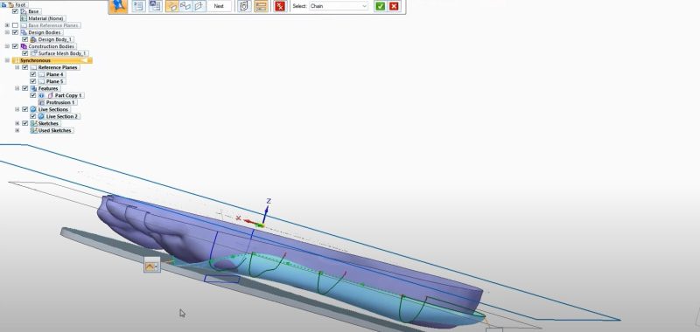
Task: Uncheck the Plane 4 visibility checkbox
Action: (33, 74)
